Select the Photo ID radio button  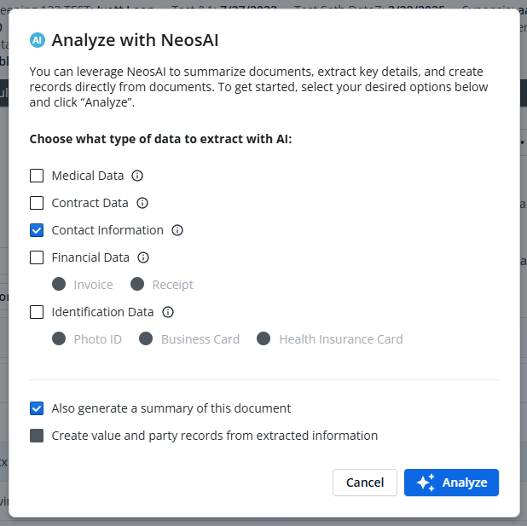pyautogui.click(x=59, y=339)
